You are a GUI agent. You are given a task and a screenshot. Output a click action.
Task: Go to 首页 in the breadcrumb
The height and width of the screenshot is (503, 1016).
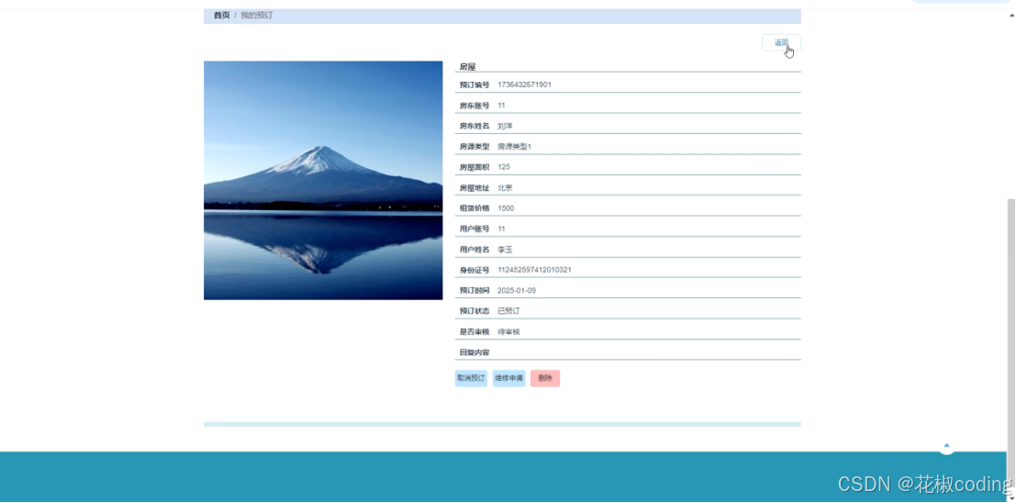click(221, 15)
